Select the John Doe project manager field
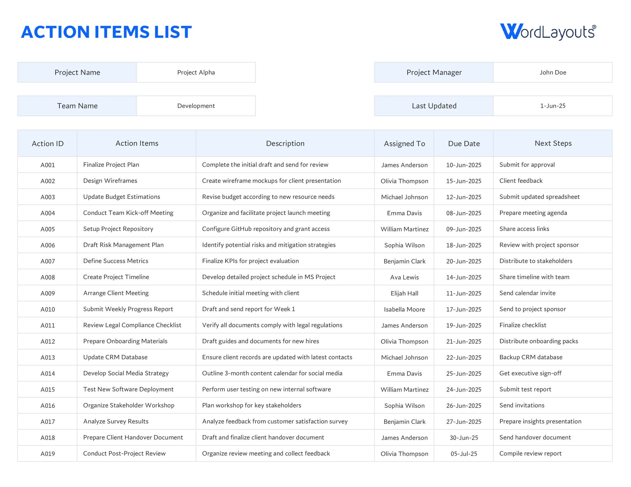This screenshot has width=631, height=487. [553, 72]
